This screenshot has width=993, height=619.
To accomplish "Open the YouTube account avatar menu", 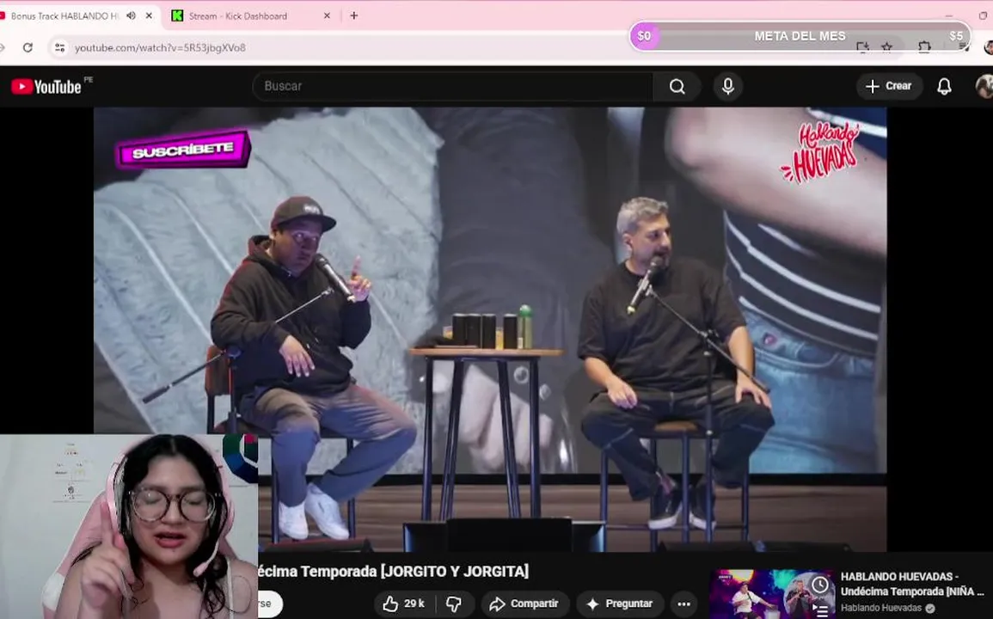I will pyautogui.click(x=984, y=86).
